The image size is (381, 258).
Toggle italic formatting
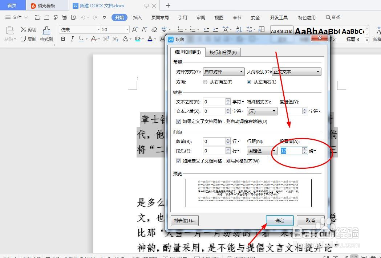click(72, 39)
